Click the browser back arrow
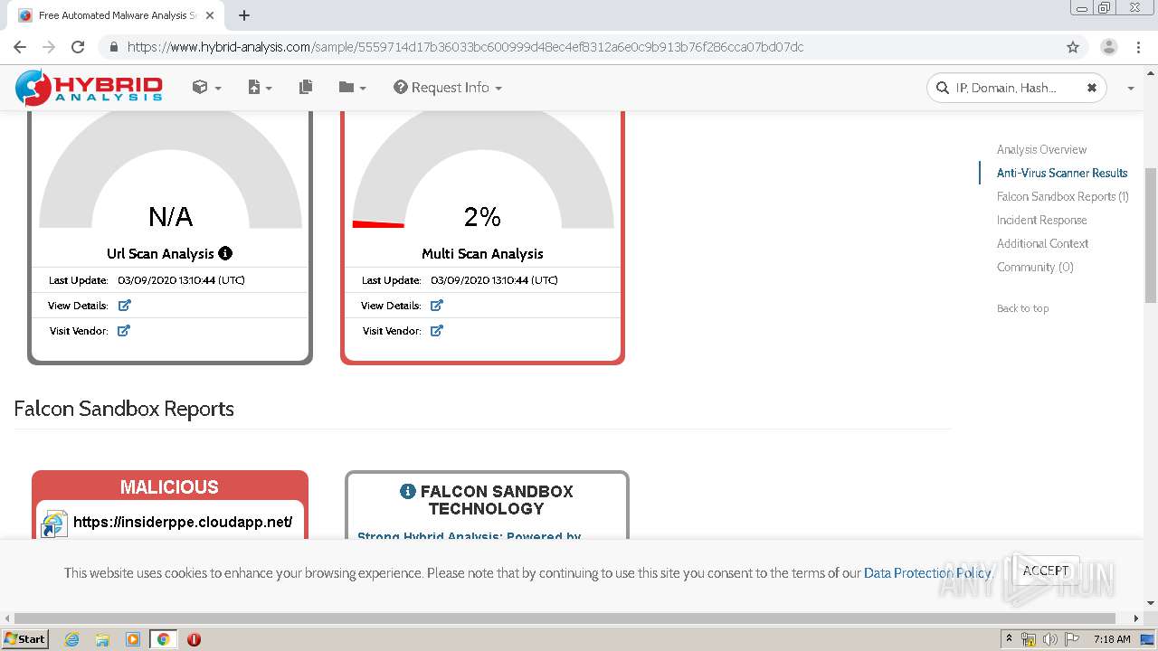The height and width of the screenshot is (651, 1158). tap(20, 47)
